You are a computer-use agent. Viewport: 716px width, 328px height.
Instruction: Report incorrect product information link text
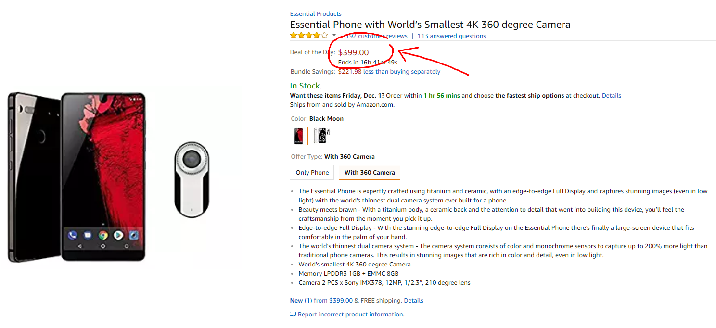tap(351, 315)
